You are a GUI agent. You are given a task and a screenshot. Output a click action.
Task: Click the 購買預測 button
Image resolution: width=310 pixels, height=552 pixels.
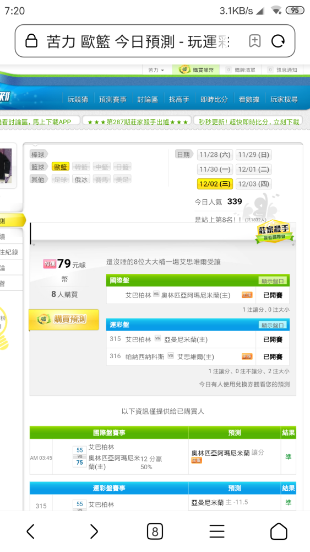(x=64, y=319)
